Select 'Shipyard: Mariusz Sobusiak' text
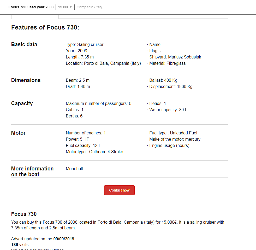This screenshot has height=250, width=256. (x=175, y=57)
